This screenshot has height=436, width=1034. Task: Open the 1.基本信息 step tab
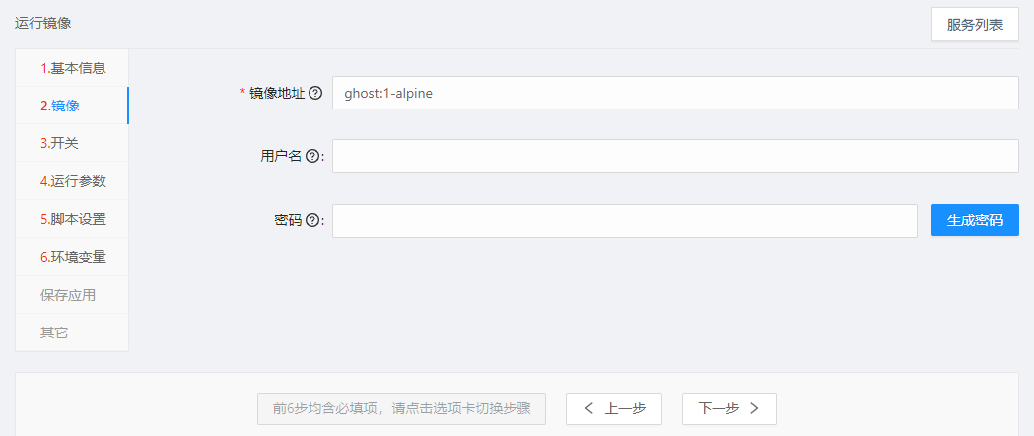pos(73,68)
